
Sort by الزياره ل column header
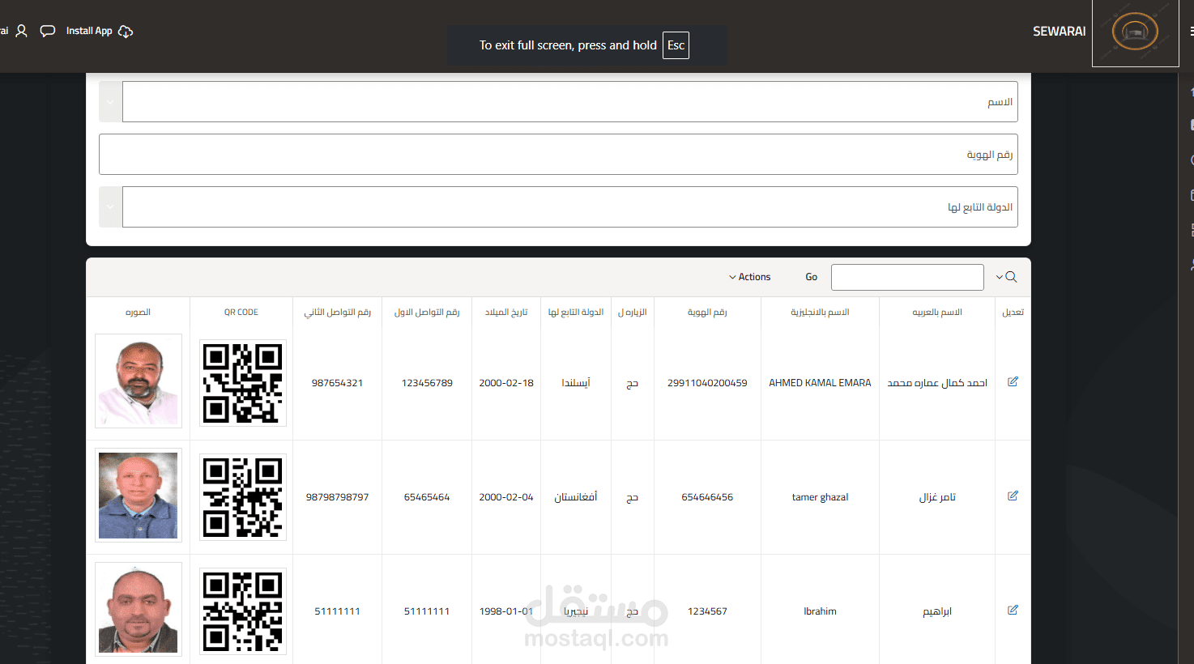coord(633,312)
